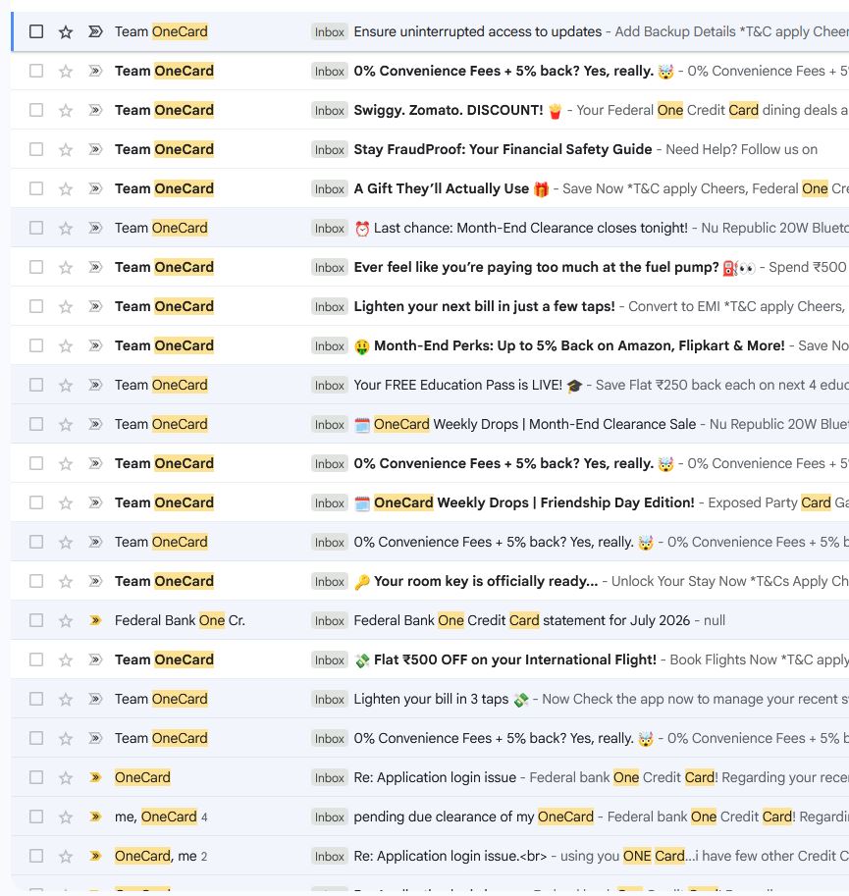
Task: Open 'Lighten your next bill in just a few taps!'
Action: pos(485,306)
